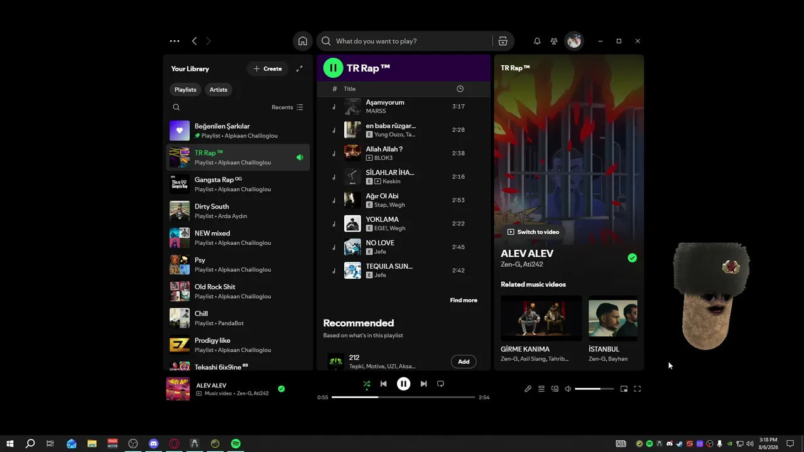Click the Spotify taskbar icon
This screenshot has width=804, height=452.
click(x=236, y=444)
